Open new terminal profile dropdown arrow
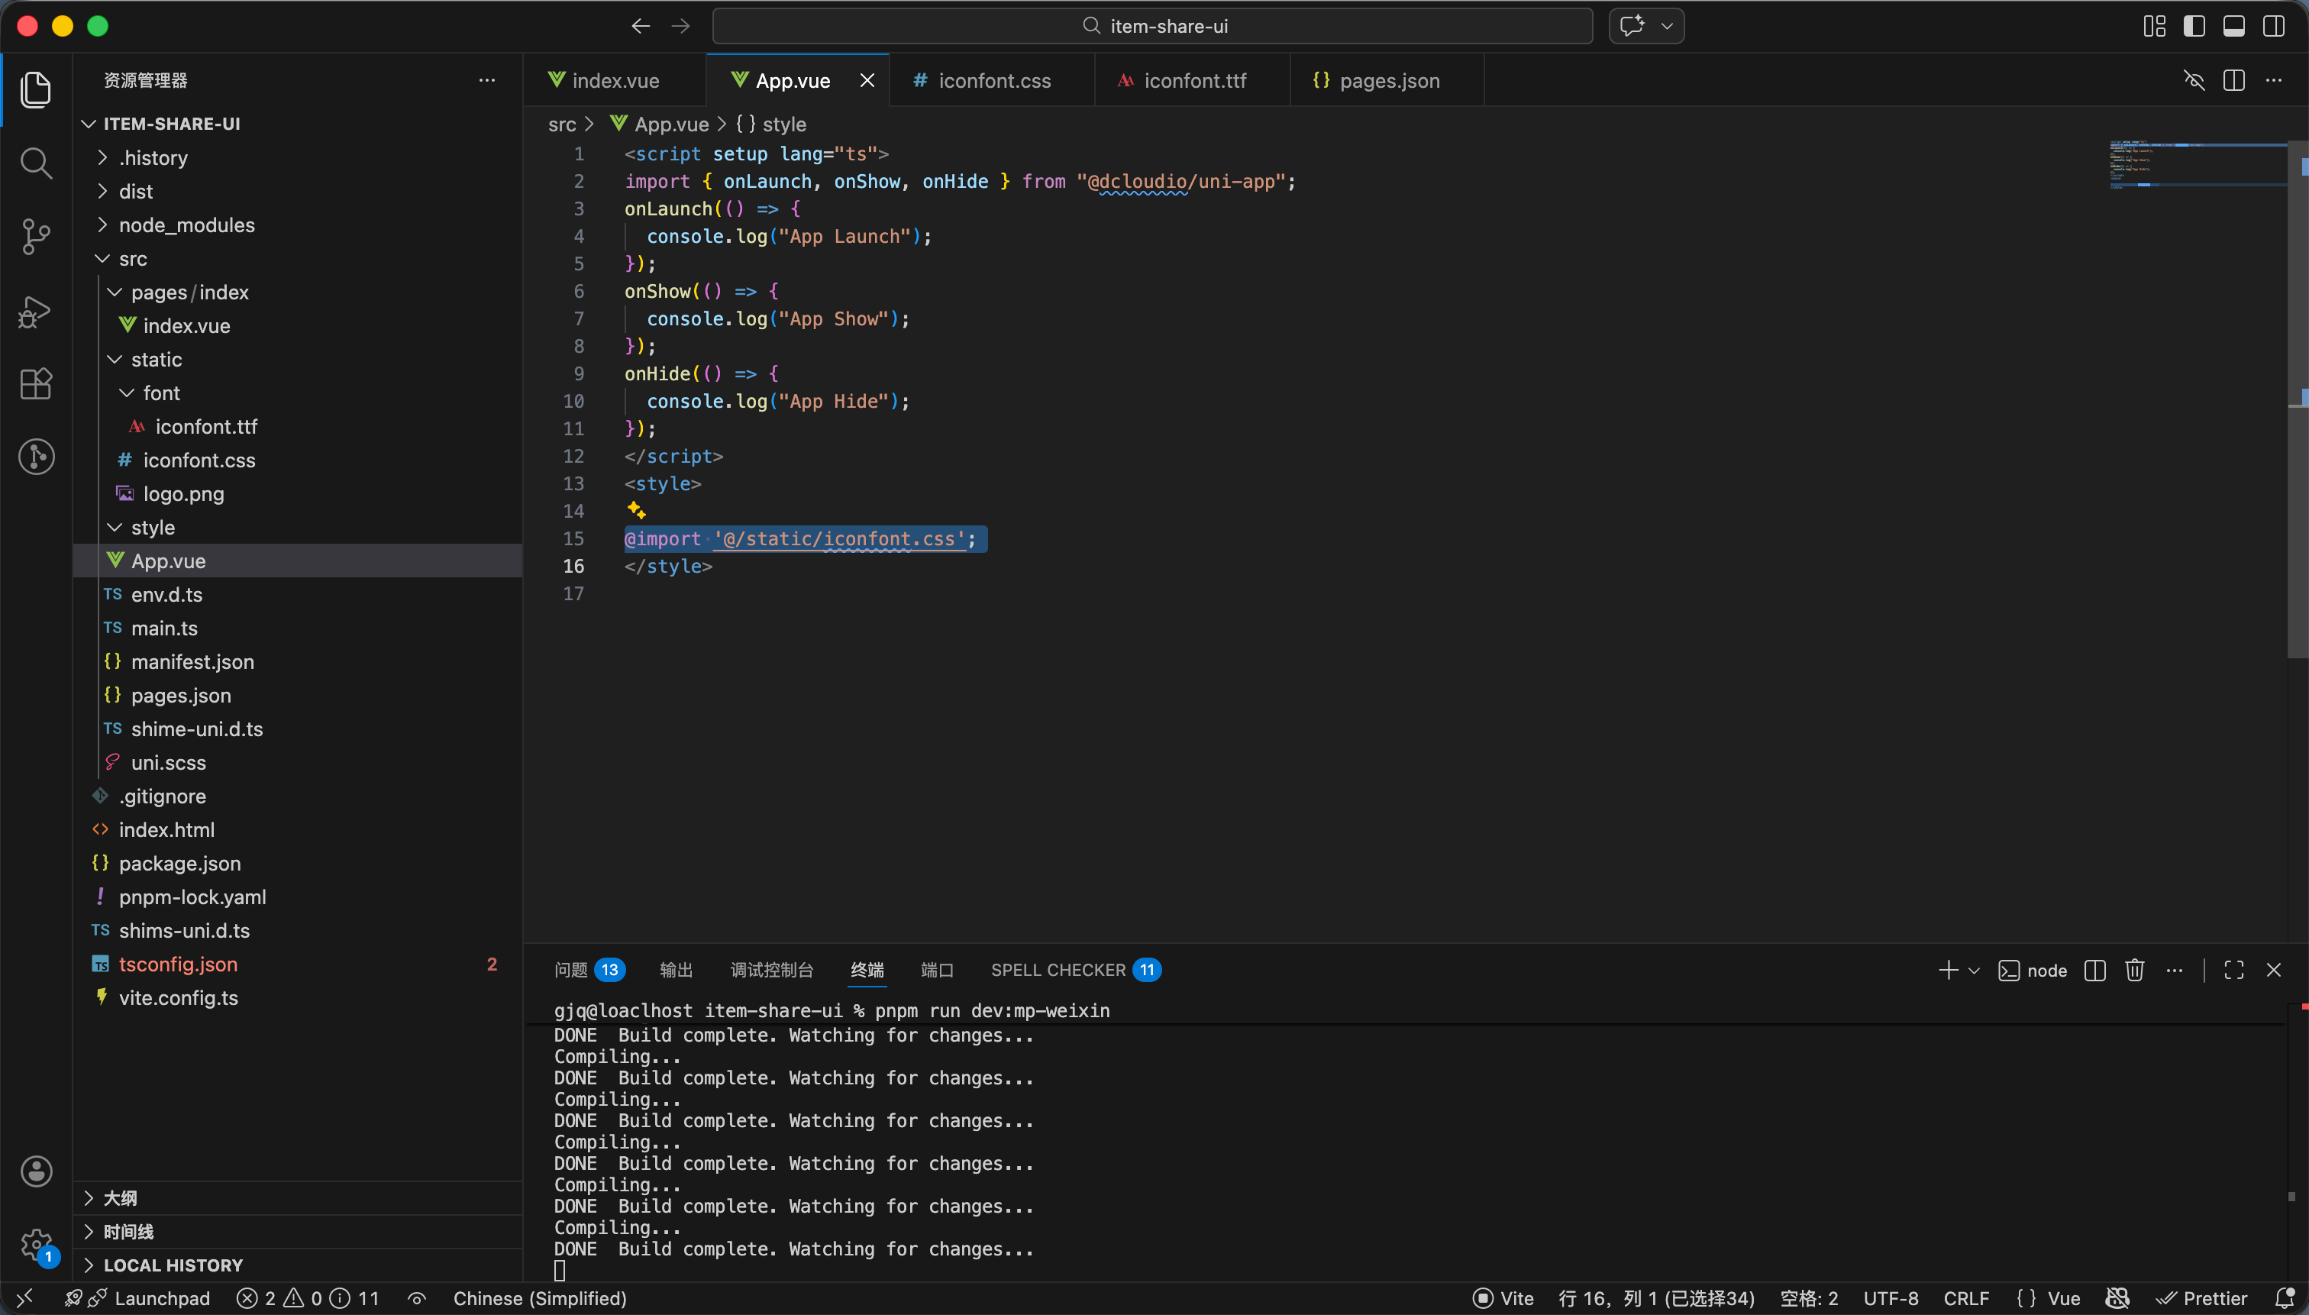This screenshot has width=2309, height=1315. [1974, 970]
